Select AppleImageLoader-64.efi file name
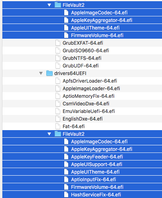 pos(91,89)
